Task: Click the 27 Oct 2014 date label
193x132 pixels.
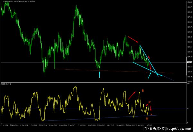Action: coord(43,125)
